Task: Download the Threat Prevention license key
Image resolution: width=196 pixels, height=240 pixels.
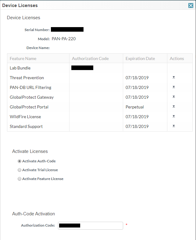Action: point(174,77)
